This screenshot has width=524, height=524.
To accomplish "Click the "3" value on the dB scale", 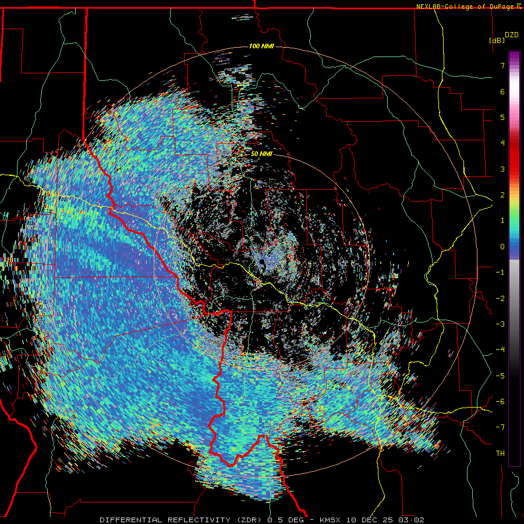I will 502,169.
